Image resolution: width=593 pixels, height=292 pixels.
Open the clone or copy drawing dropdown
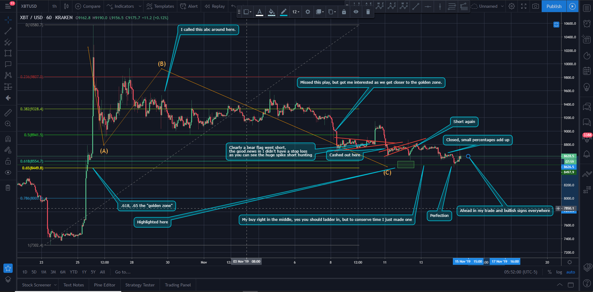pos(332,12)
